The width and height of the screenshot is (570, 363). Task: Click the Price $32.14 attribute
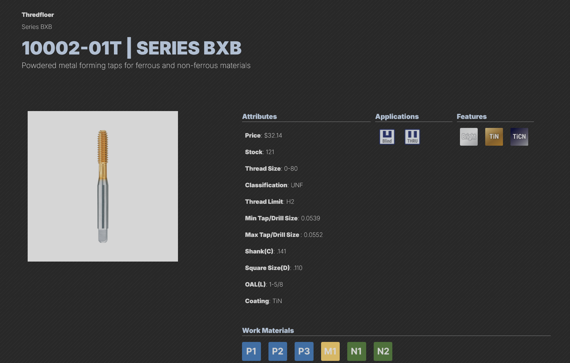click(x=263, y=135)
